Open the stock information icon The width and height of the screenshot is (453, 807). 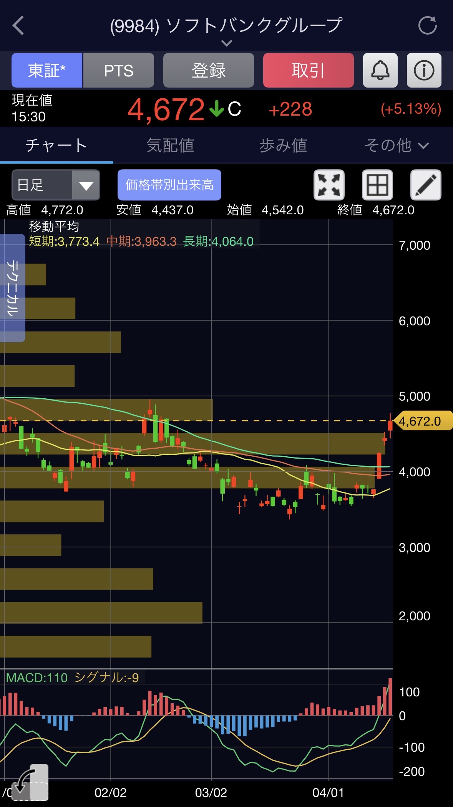424,71
